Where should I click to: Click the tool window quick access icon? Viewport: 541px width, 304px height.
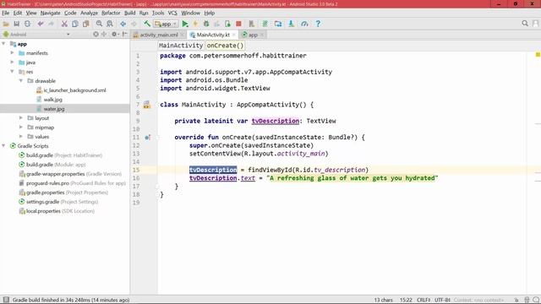point(6,300)
